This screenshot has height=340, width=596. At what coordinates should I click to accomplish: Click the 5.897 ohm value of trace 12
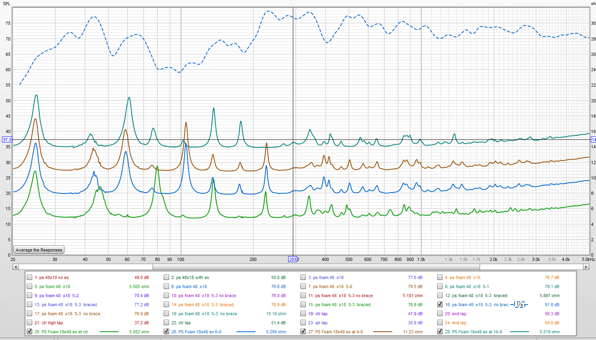point(550,296)
